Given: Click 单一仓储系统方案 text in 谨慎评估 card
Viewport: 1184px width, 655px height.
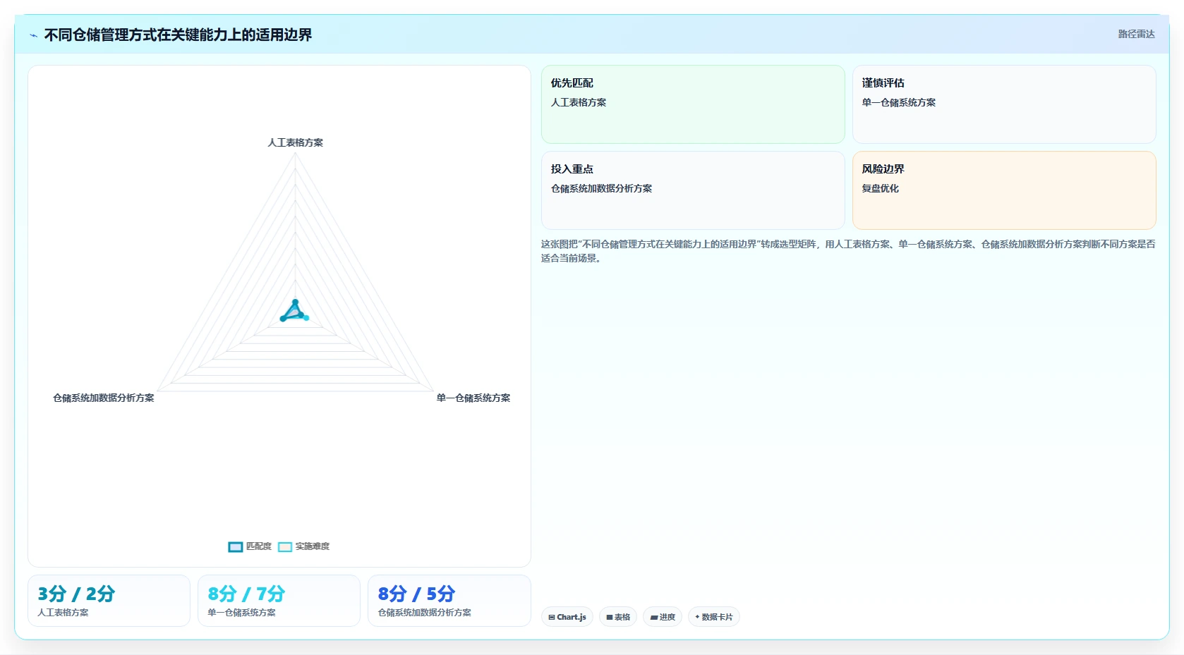Looking at the screenshot, I should (898, 102).
